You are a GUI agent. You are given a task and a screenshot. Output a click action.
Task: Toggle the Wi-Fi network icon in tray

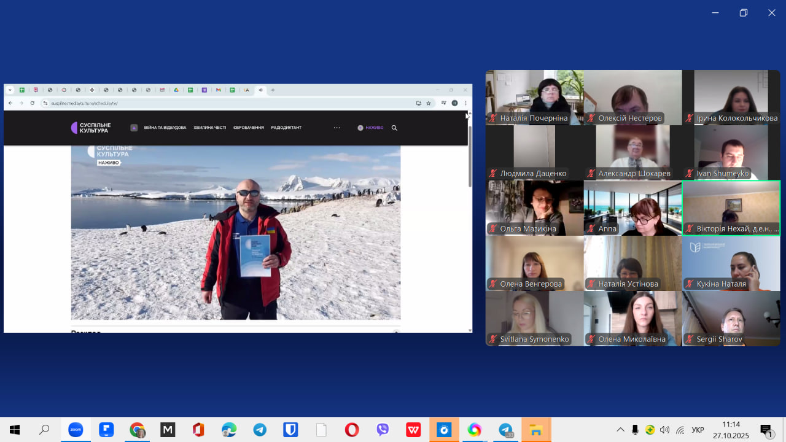pyautogui.click(x=680, y=430)
